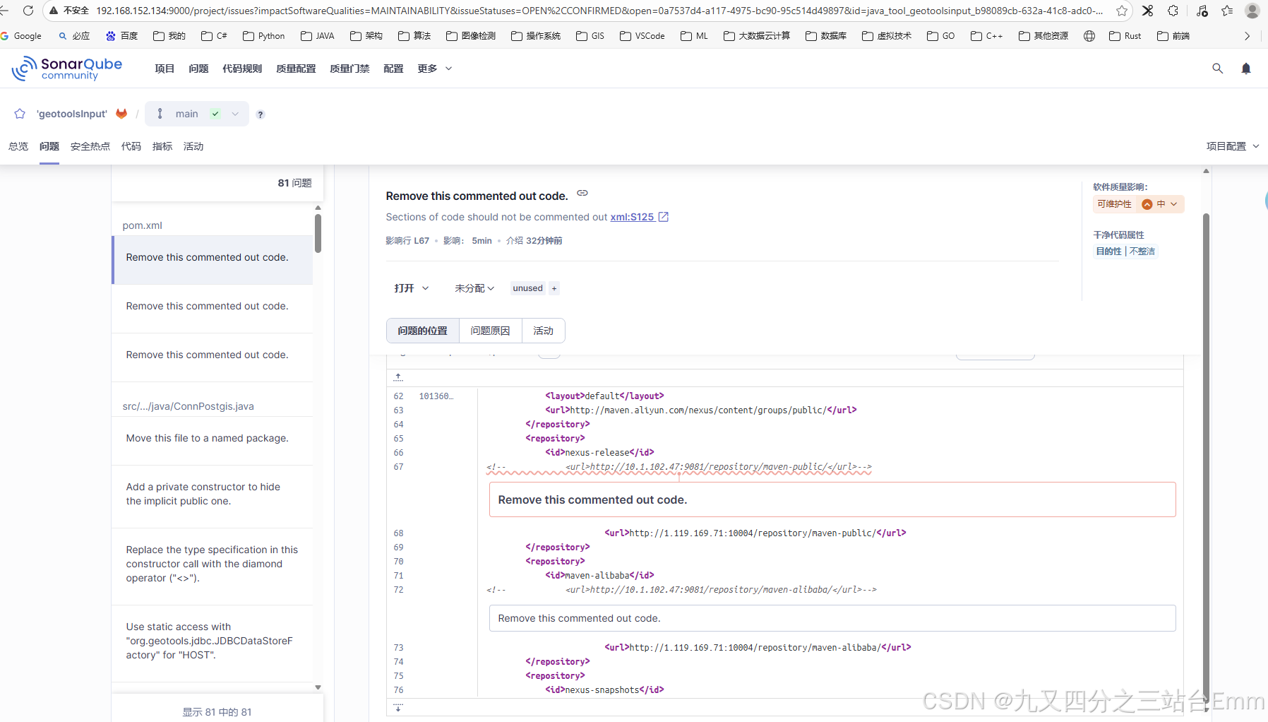Screen dimensions: 1268x722
Task: Click the unused tag
Action: point(528,288)
